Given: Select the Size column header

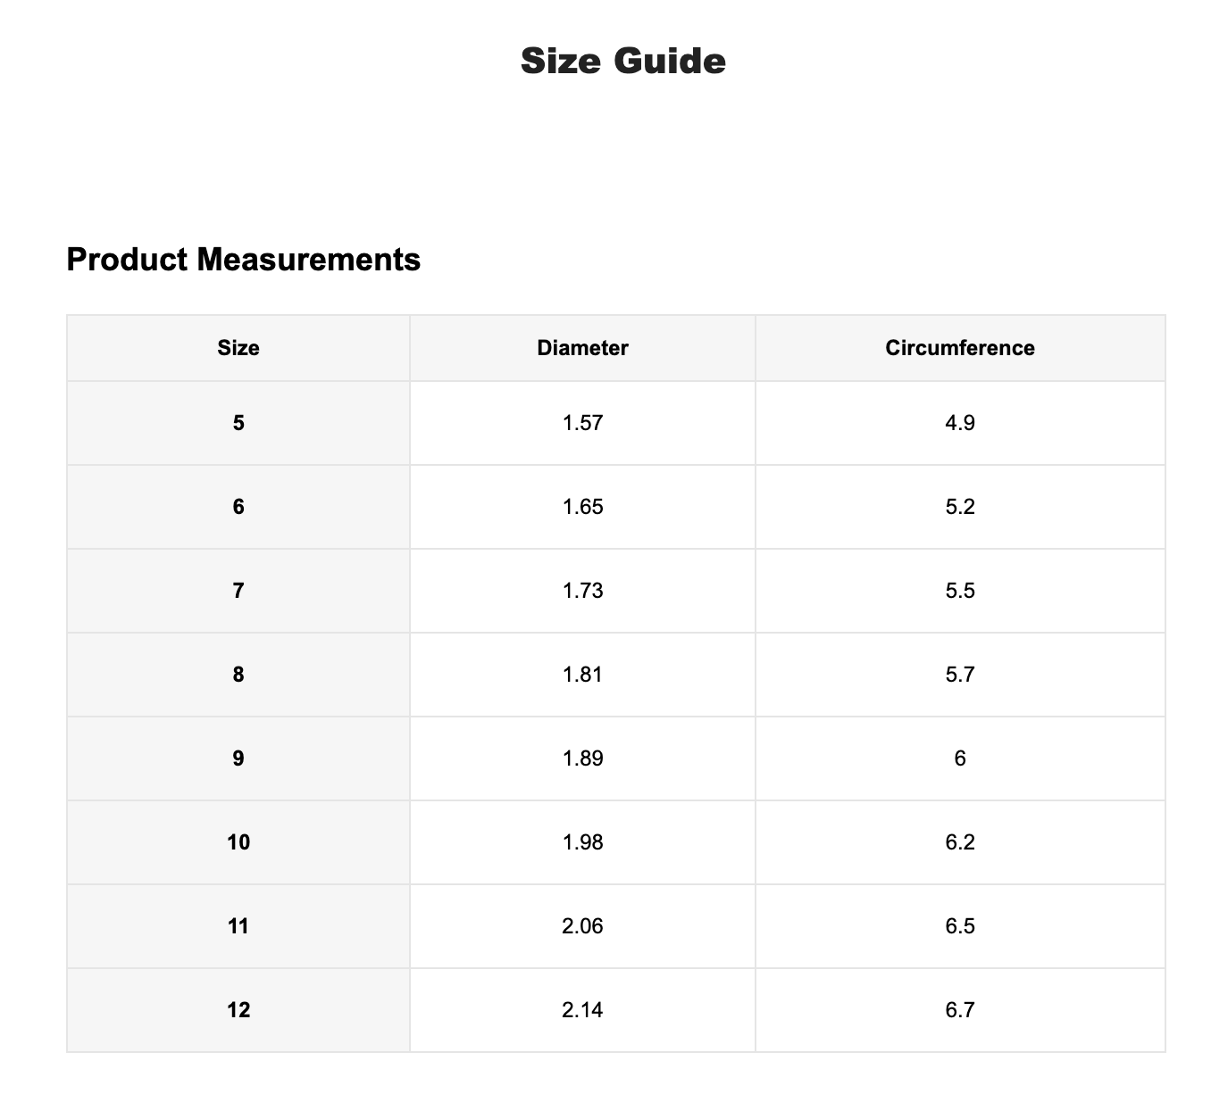Looking at the screenshot, I should 238,348.
